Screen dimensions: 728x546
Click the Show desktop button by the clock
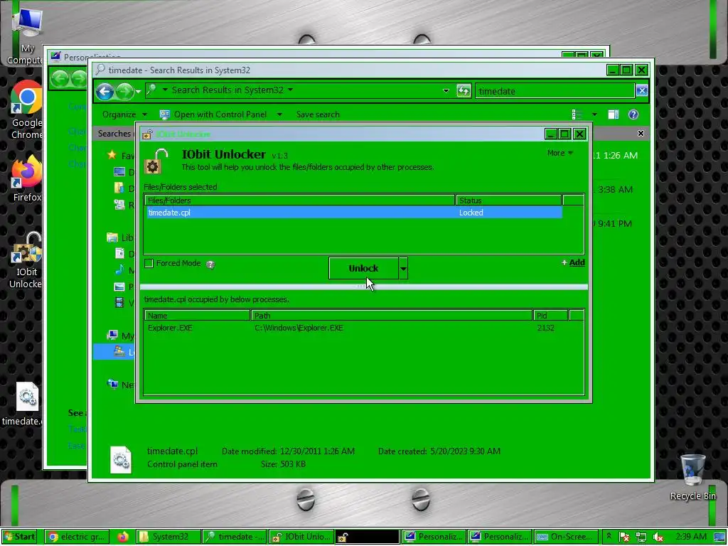pos(719,537)
